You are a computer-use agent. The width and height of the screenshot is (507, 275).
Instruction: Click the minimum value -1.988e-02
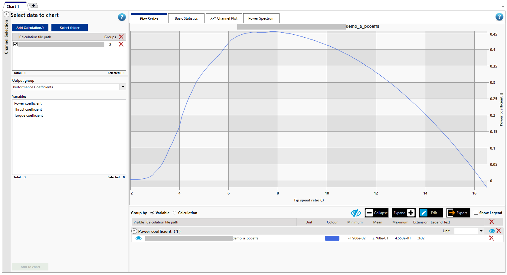(x=357, y=238)
